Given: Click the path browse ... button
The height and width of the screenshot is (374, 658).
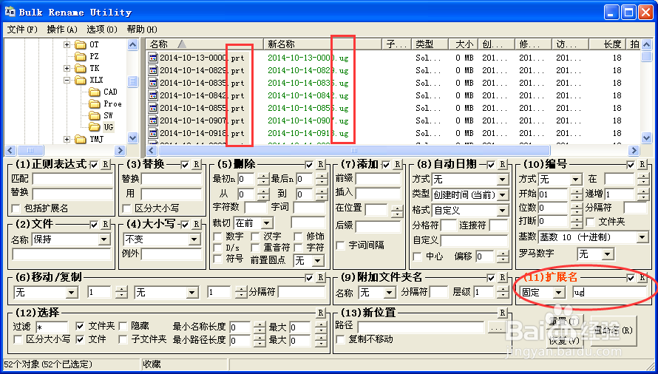Looking at the screenshot, I should tap(496, 327).
